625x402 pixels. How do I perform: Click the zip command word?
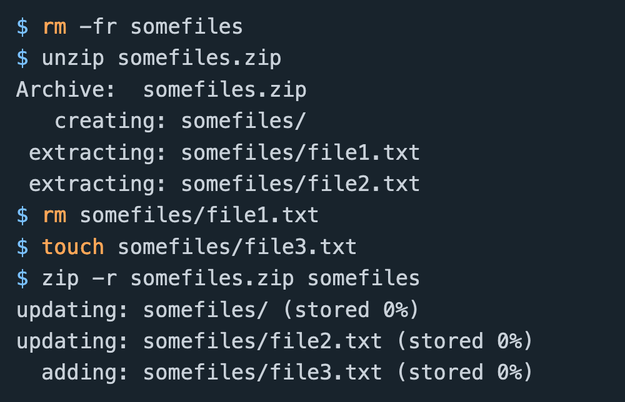(60, 278)
